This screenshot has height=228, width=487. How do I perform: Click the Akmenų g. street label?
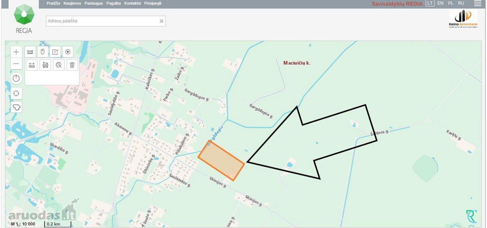(123, 128)
